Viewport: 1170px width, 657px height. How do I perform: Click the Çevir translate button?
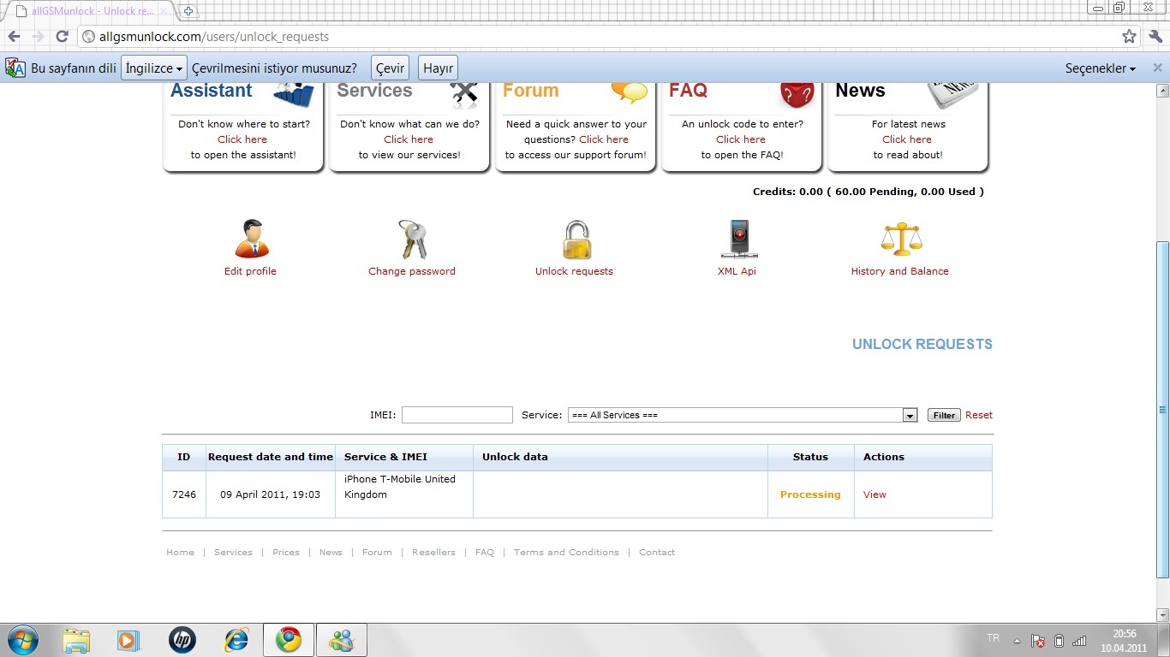390,68
